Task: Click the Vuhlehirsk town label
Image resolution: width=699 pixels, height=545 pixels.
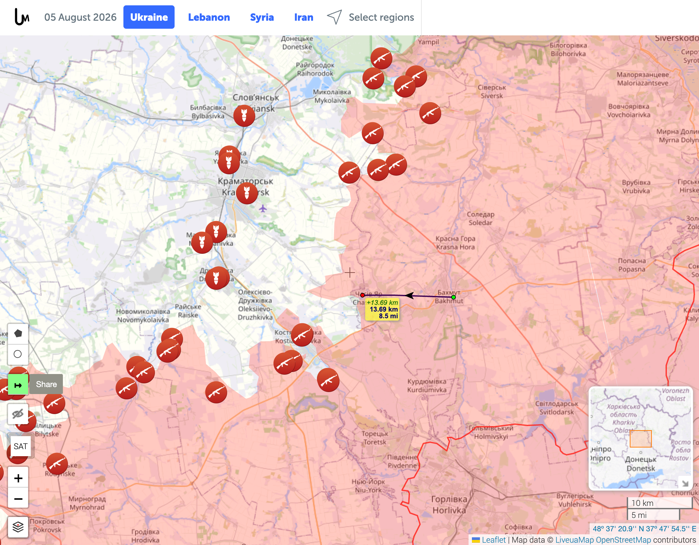Action: point(575,500)
